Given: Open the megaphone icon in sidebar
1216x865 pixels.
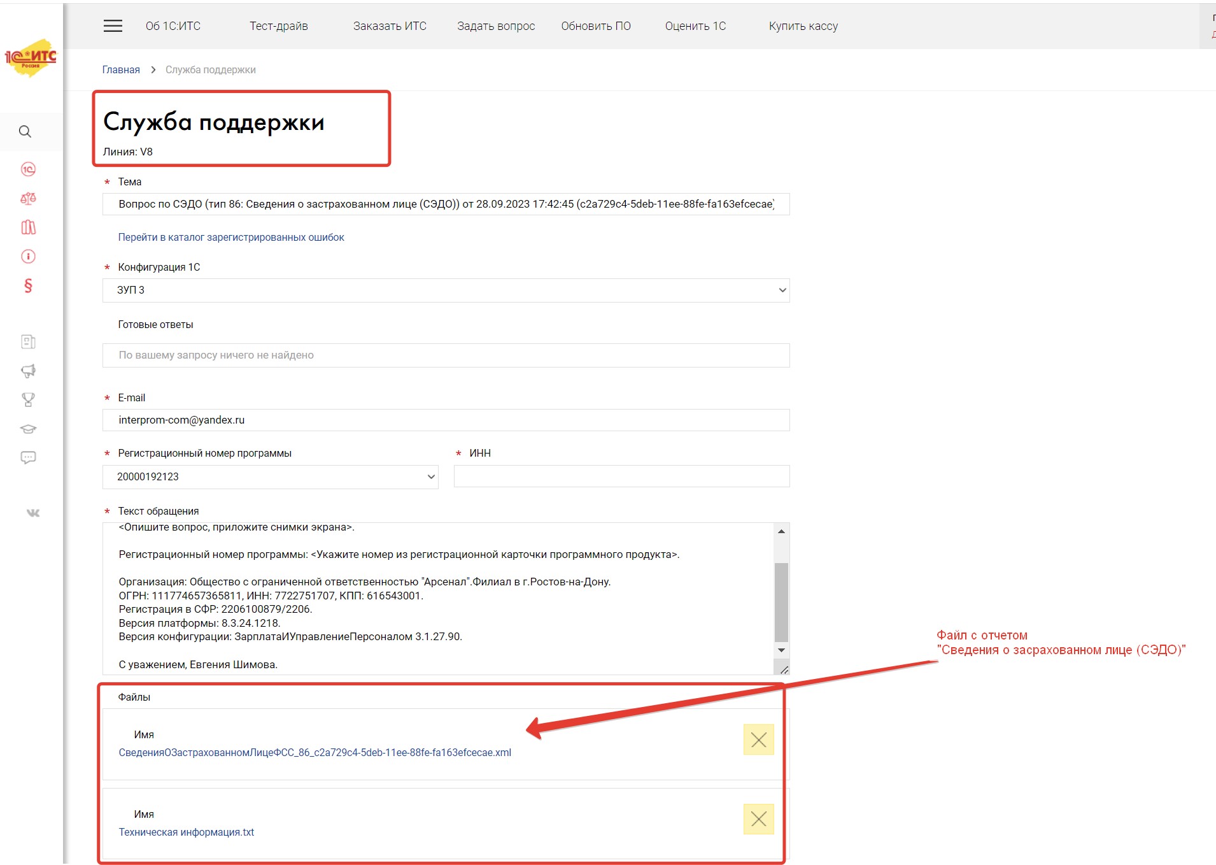Looking at the screenshot, I should 28,371.
